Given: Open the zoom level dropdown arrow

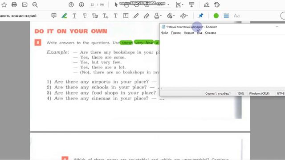Looking at the screenshot, I should pyautogui.click(x=168, y=5).
